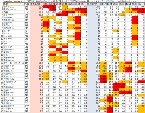The height and width of the screenshot is (113, 145).
Task: Click red 24 cell in 姫森ルーナ row
Action: tap(59, 49)
